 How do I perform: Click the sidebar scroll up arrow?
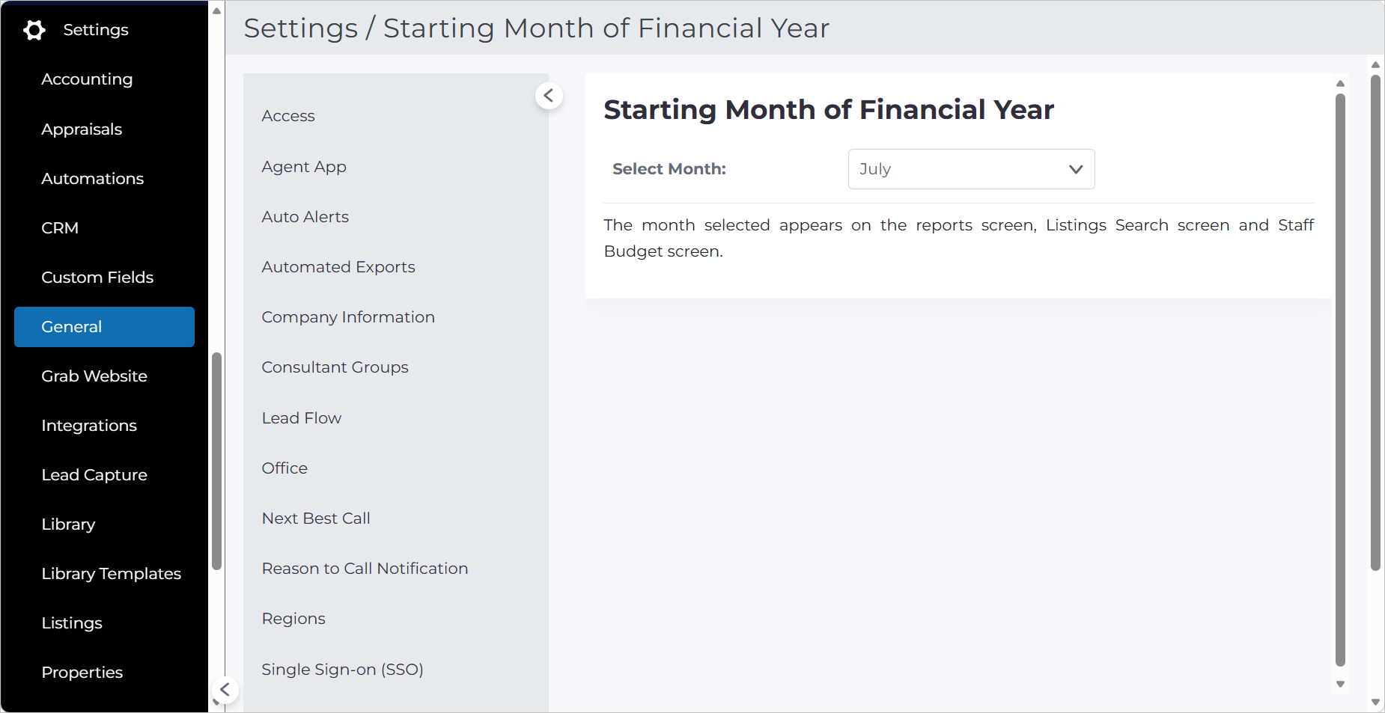click(216, 10)
